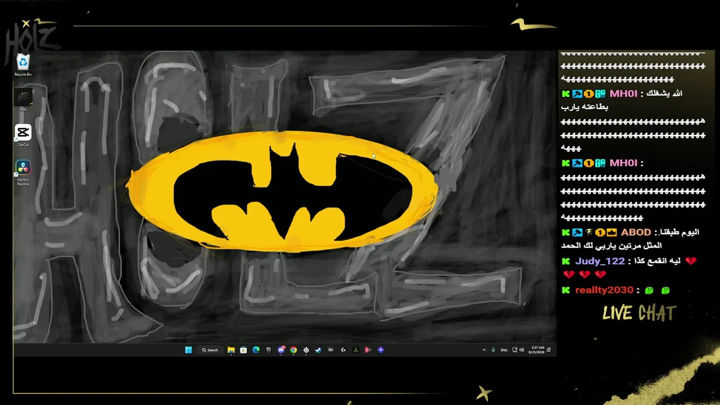Click MH0I username beside الله يشغلك
This screenshot has width=720, height=405.
623,93
